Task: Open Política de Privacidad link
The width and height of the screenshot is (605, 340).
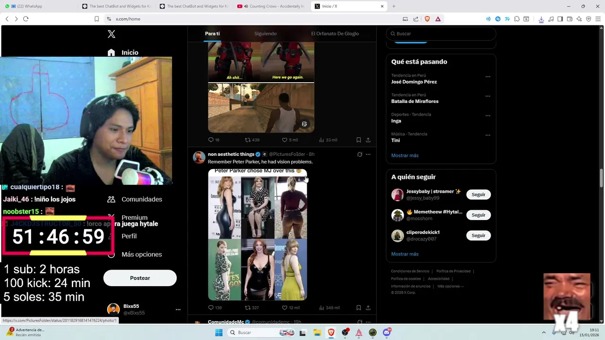Action: [x=453, y=271]
